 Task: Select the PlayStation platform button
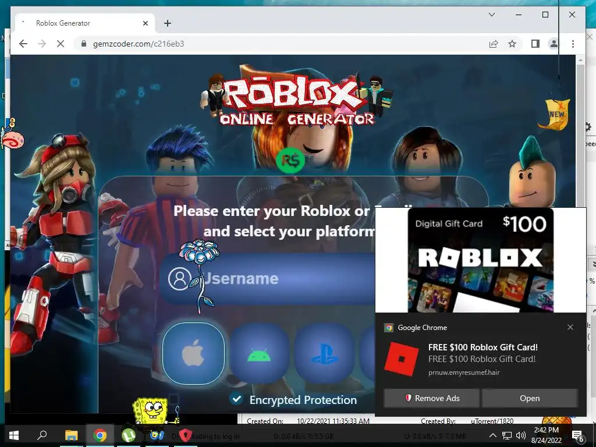(324, 353)
